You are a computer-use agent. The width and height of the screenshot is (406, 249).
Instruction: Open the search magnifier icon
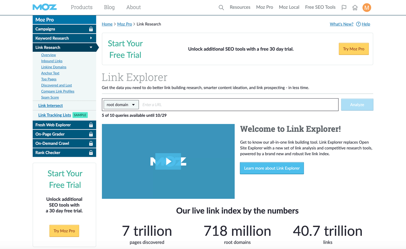221,7
